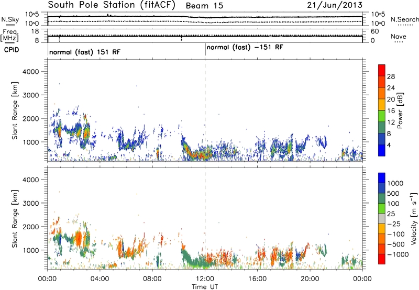Click the '4000' tick on power panel
This screenshot has height=290, width=419.
click(30, 72)
